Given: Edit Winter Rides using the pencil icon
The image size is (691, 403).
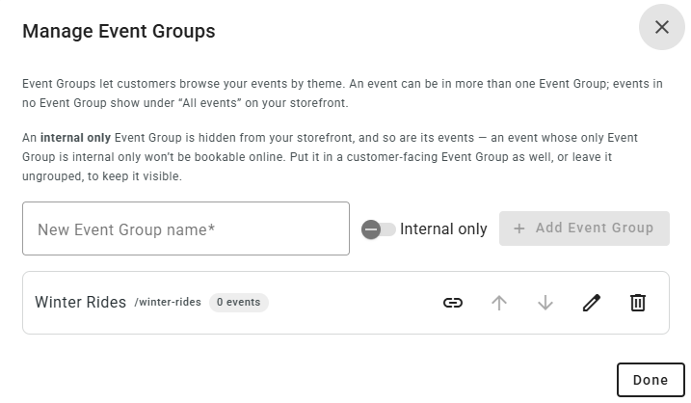Looking at the screenshot, I should [x=592, y=303].
